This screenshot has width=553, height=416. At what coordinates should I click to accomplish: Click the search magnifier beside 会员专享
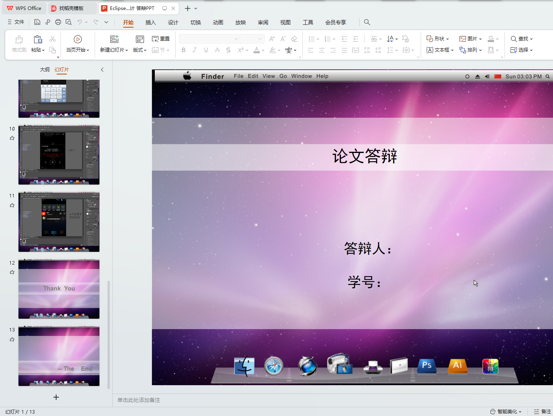tap(367, 22)
